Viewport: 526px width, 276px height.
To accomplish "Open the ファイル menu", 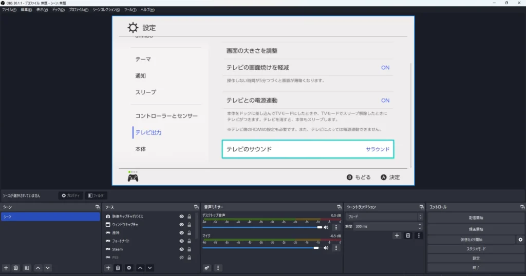I will point(9,10).
